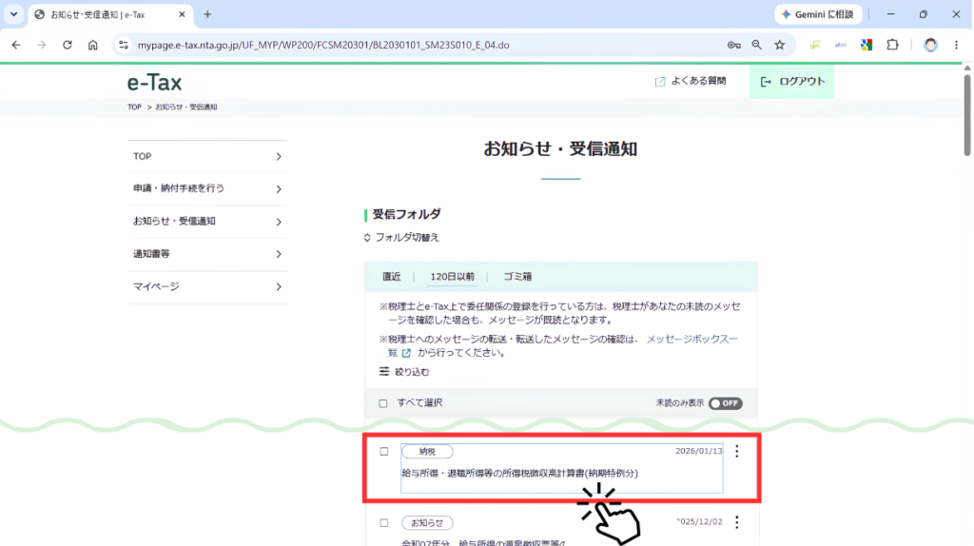The width and height of the screenshot is (974, 546).
Task: Close the お知らせ・受信通知 tab
Action: click(x=182, y=14)
